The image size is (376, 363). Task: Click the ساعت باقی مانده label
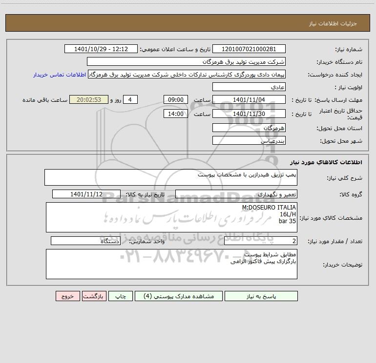click(x=45, y=100)
